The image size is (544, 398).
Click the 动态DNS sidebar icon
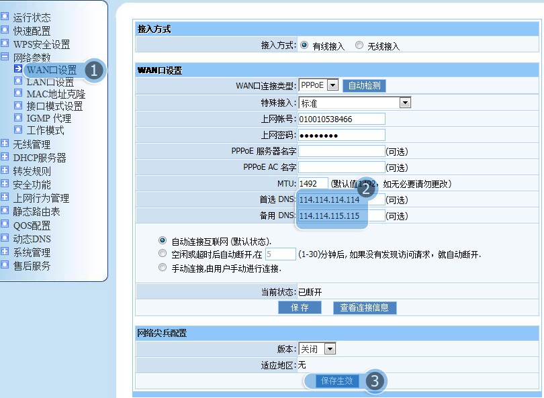(x=5, y=239)
